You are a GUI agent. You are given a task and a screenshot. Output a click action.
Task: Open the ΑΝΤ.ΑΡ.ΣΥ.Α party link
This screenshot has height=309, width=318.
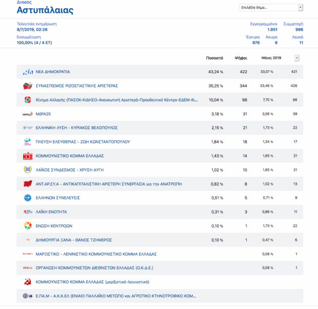pos(109,184)
